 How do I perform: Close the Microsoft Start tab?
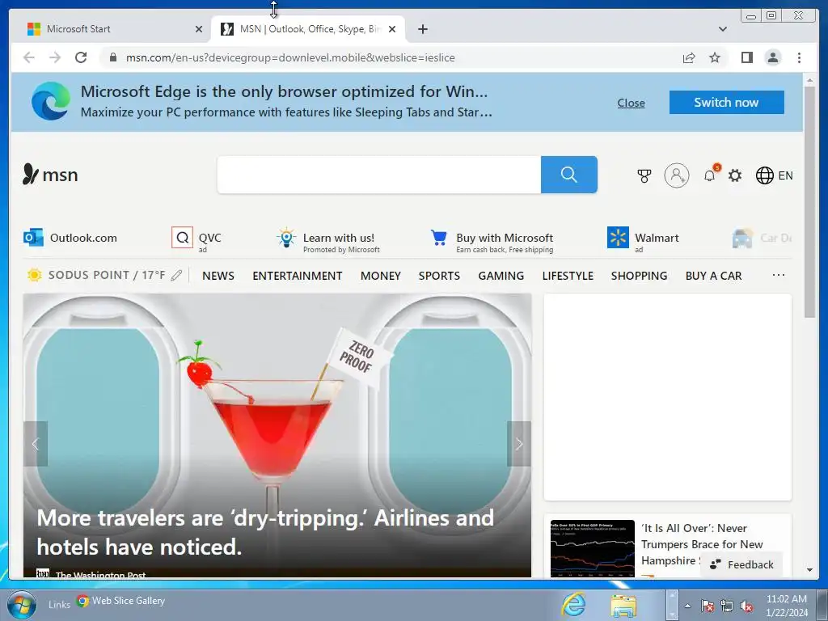tap(199, 29)
